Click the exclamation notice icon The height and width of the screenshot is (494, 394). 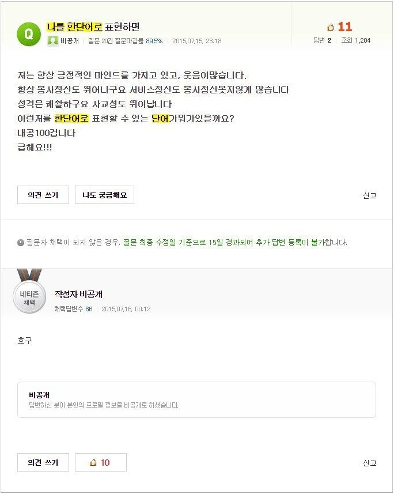tap(21, 243)
